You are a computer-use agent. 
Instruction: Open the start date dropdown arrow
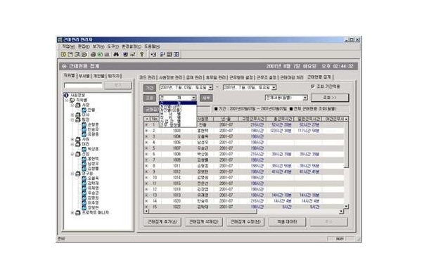point(210,87)
